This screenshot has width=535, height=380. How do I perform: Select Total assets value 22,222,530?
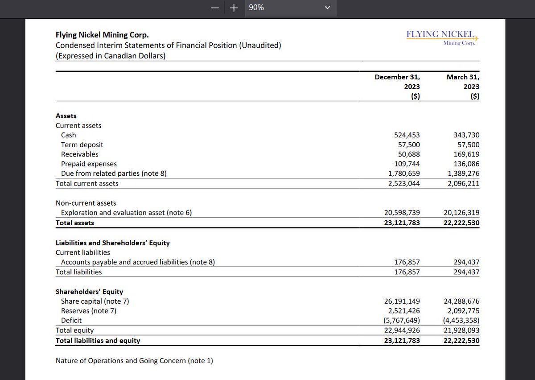coord(462,223)
